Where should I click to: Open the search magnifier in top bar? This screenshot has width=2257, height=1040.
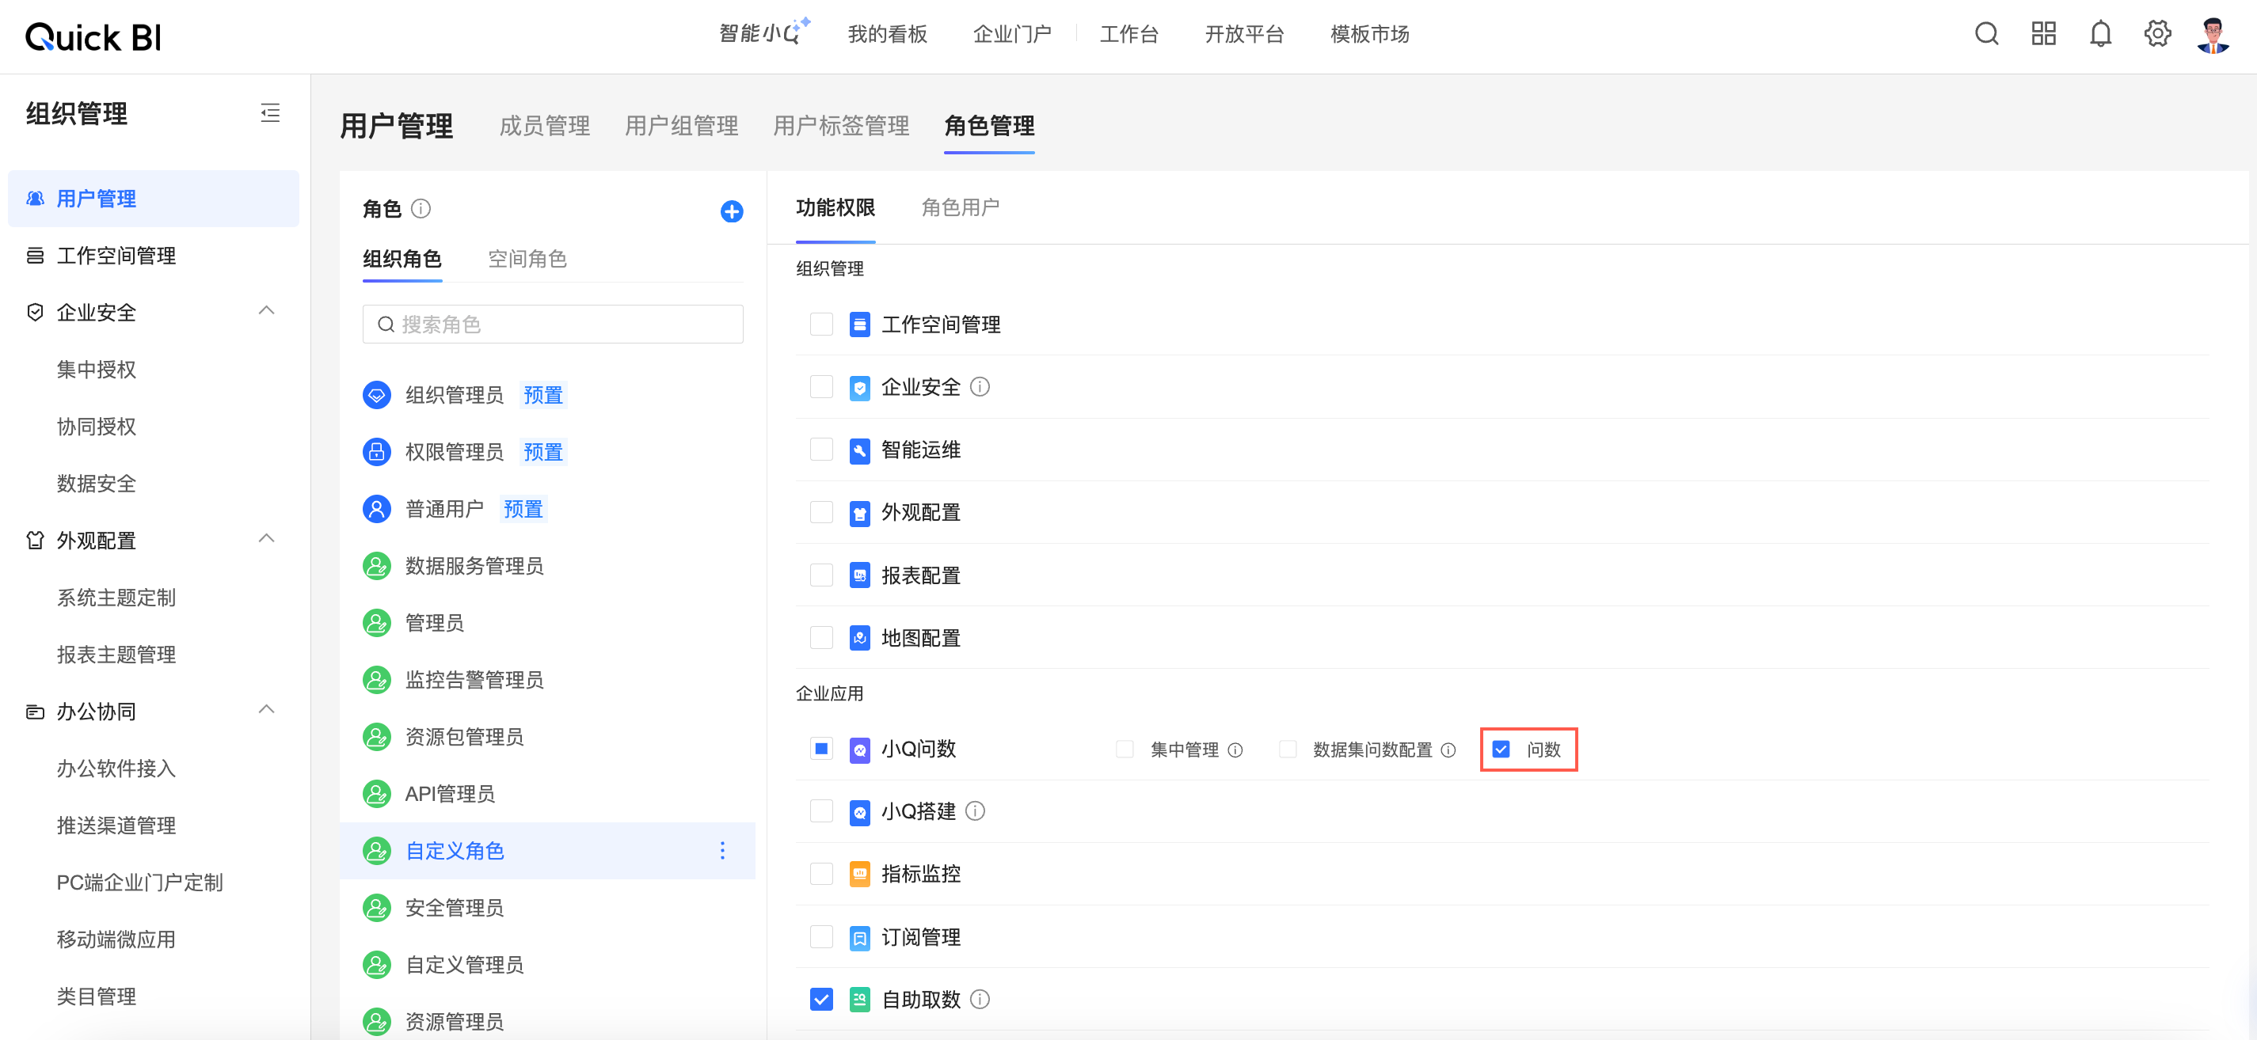1986,34
